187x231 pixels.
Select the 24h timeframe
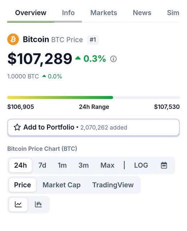click(x=20, y=165)
